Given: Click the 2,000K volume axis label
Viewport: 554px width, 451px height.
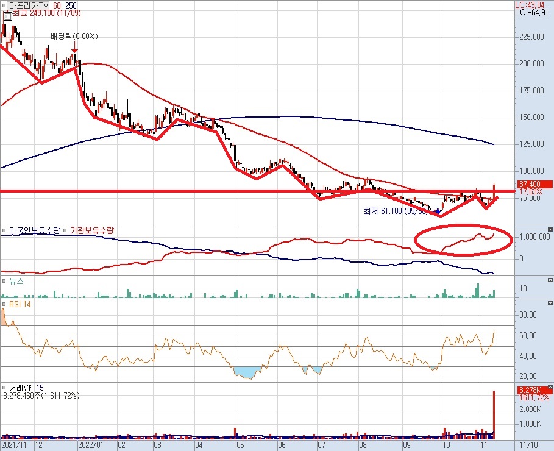Looking at the screenshot, I should (530, 409).
